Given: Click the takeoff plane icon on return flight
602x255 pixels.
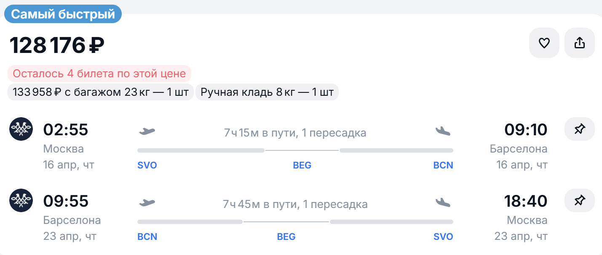Looking at the screenshot, I should pyautogui.click(x=147, y=203).
